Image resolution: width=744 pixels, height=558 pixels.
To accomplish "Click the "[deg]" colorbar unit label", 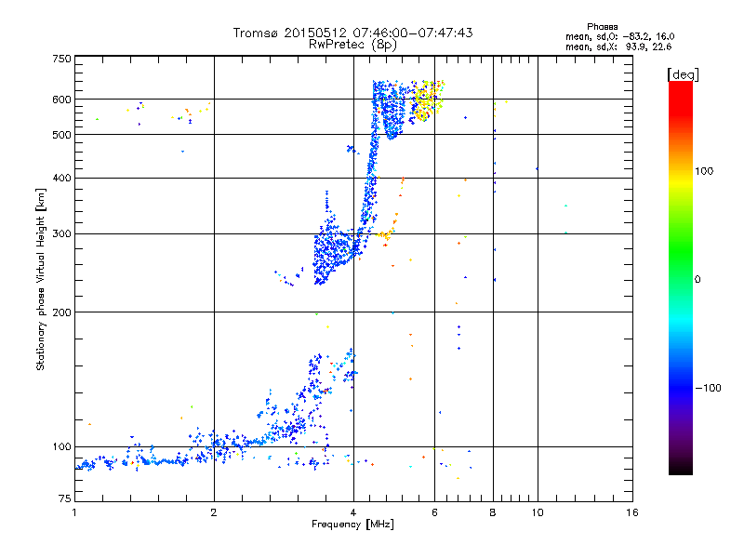I will point(683,74).
